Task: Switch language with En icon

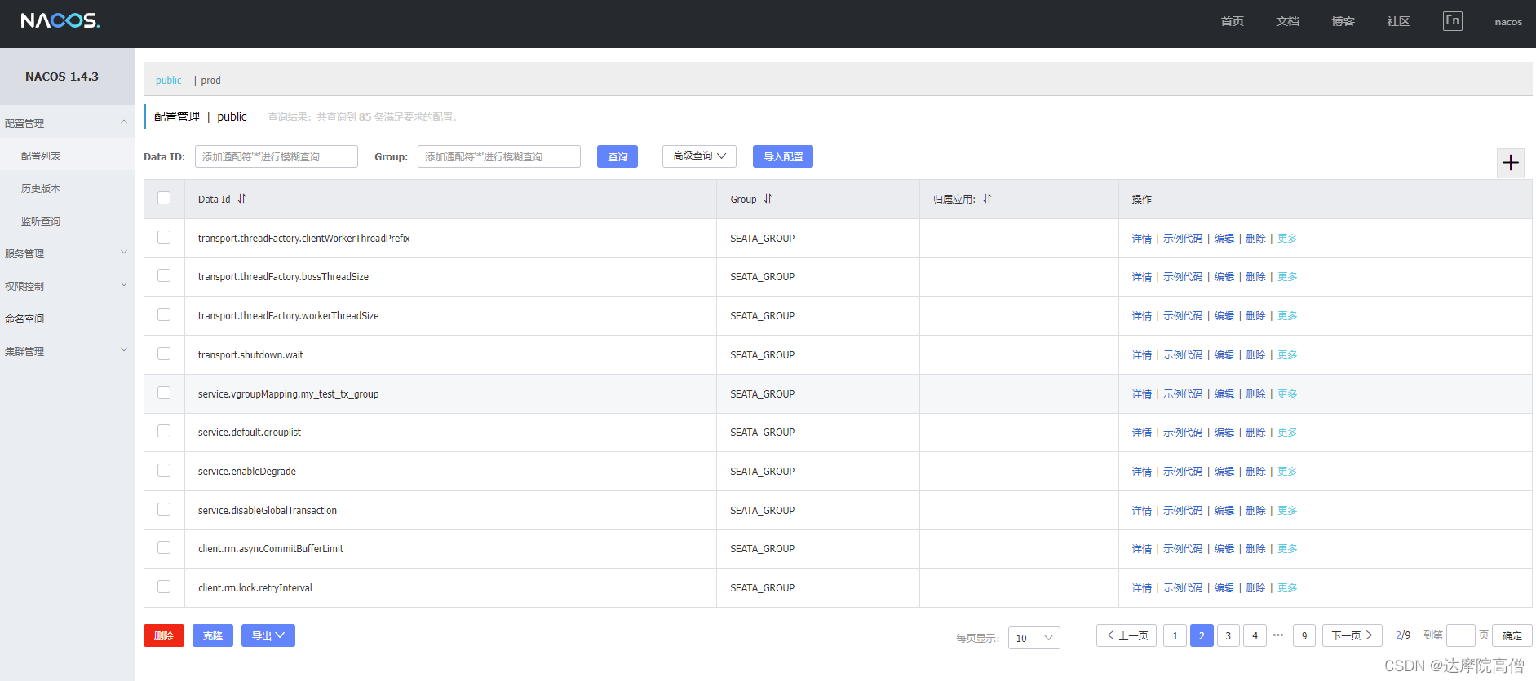Action: (1452, 21)
